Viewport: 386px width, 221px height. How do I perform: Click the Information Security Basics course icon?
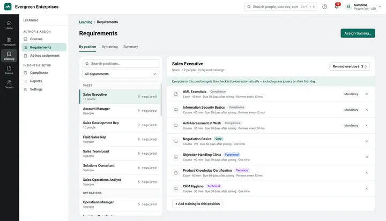coord(176,110)
